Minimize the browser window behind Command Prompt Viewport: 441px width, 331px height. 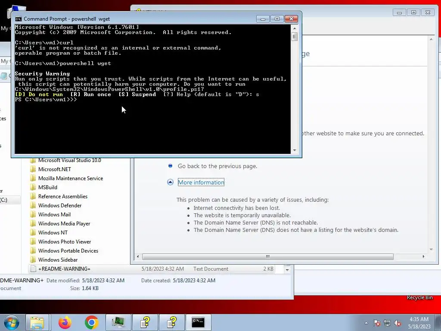point(399,12)
